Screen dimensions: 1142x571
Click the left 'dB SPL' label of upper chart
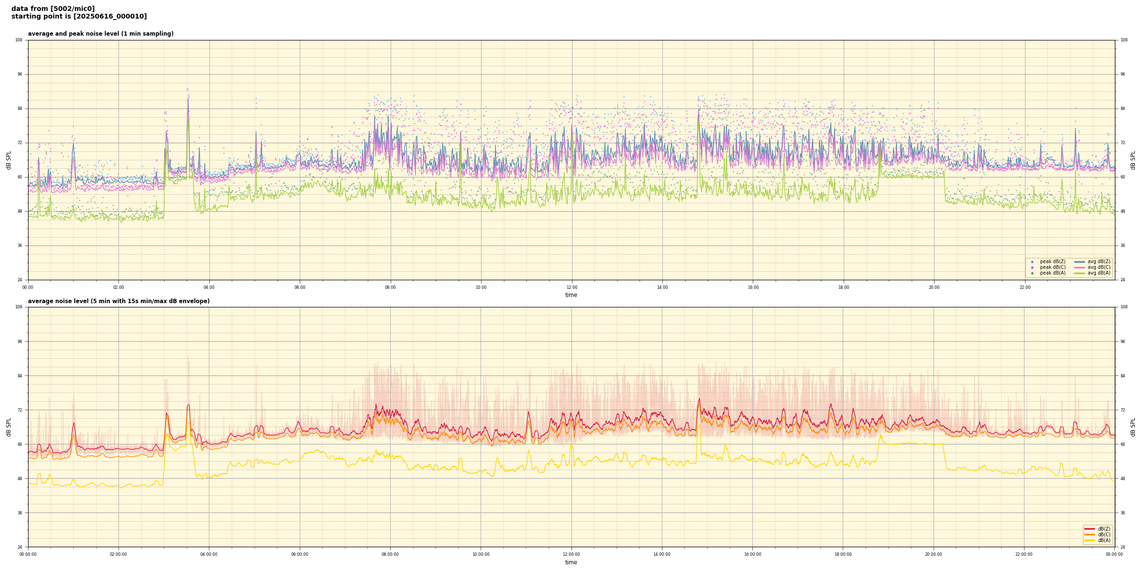coord(9,160)
